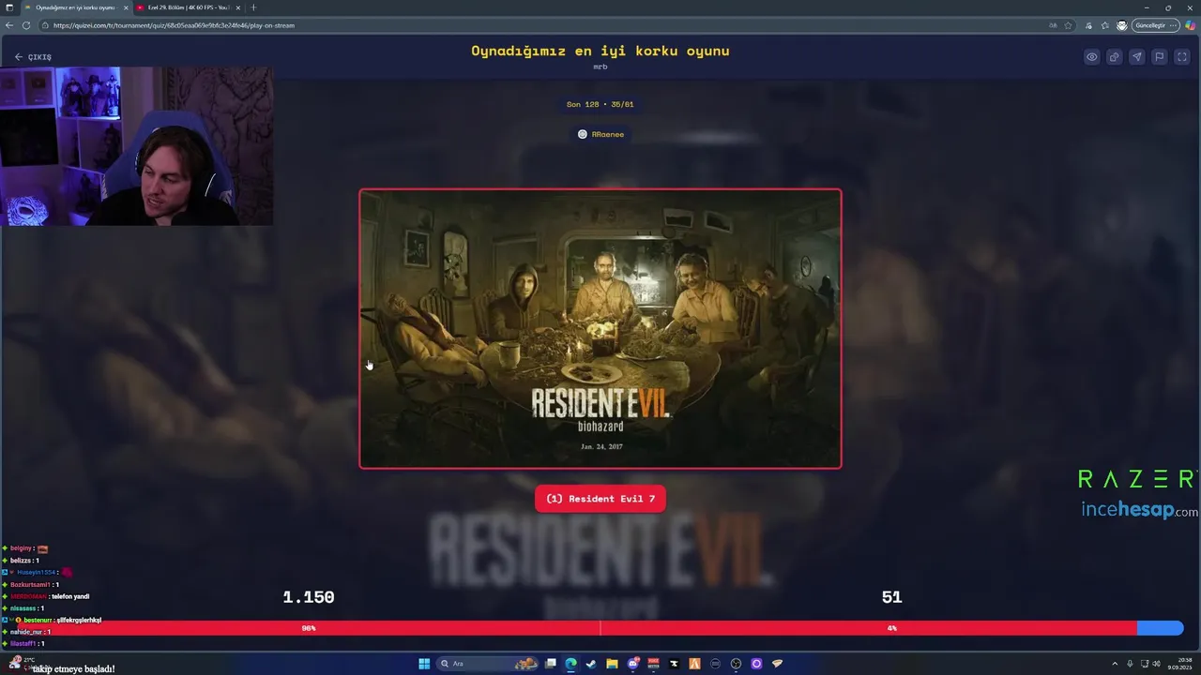Click the quizei.com address bar URL
This screenshot has height=675, width=1201.
(174, 25)
